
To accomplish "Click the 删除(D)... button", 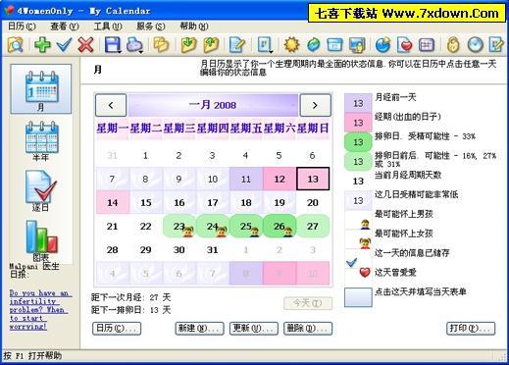I will 308,329.
